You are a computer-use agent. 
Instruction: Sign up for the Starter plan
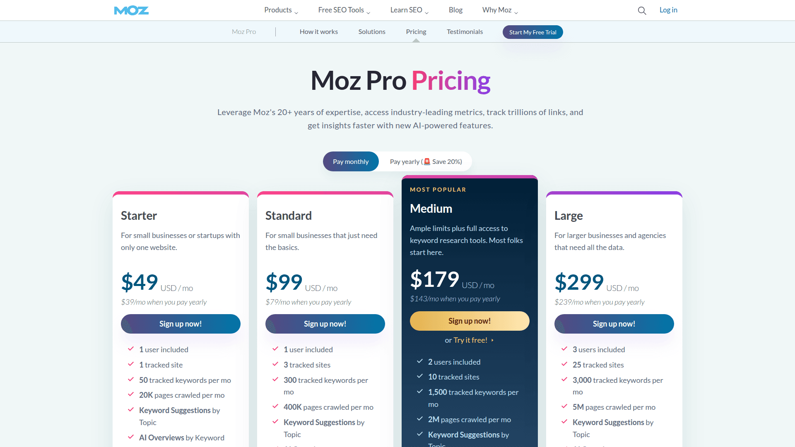[x=181, y=324]
